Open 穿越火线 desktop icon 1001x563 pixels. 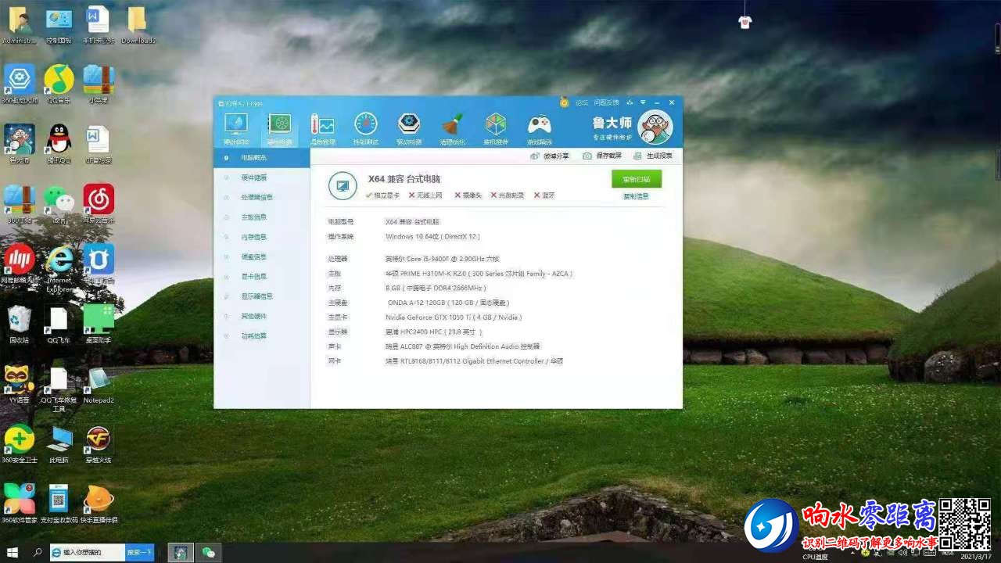coord(99,444)
